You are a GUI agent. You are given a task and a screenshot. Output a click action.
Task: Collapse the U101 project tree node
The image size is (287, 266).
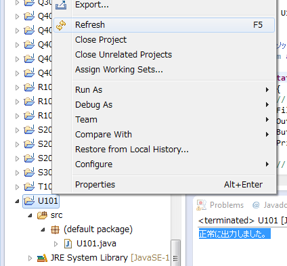[17, 201]
